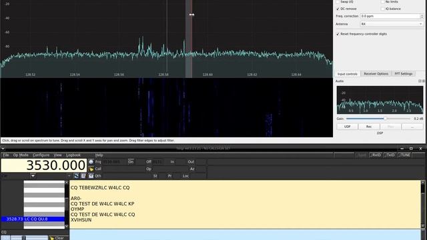Screen dimensions: 427x240
Task: Click the tag icon next to the Call field
Action: coord(91,169)
